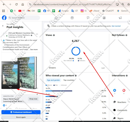
Task: Open the Gemini bookmark
Action: tap(122, 11)
